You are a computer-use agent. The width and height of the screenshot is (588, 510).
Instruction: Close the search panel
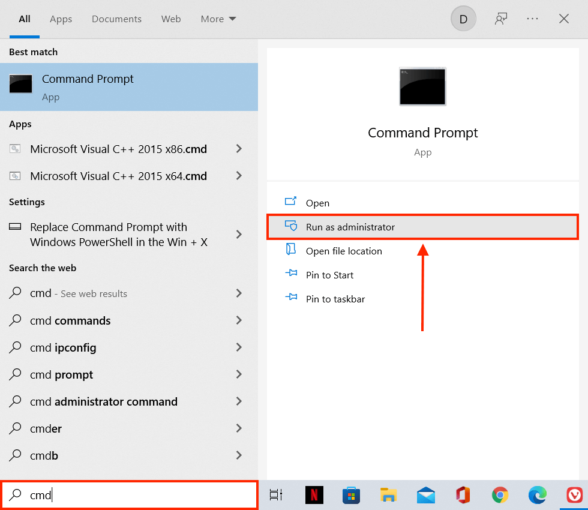pos(564,19)
